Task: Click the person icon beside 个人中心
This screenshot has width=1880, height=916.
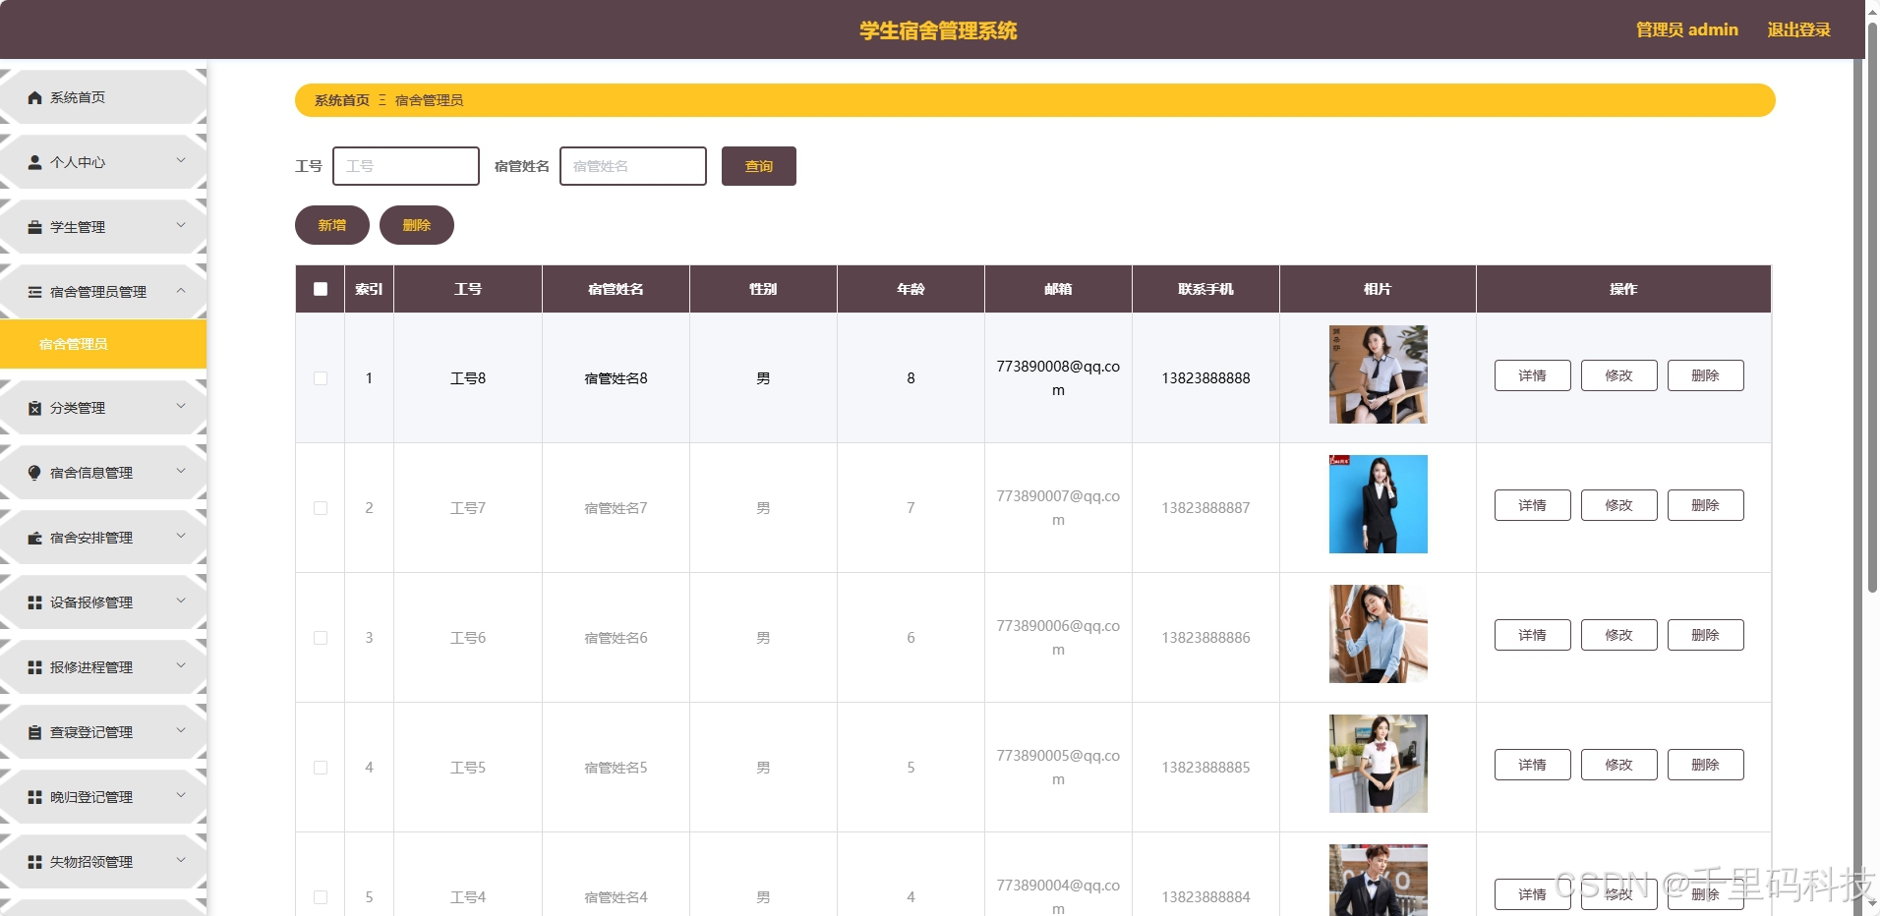Action: pos(35,162)
